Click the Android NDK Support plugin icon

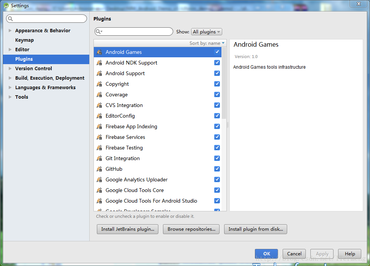[x=100, y=63]
